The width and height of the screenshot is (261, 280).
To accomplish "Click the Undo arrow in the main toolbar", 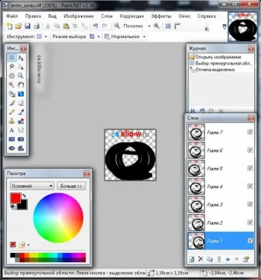I will pos(95,26).
